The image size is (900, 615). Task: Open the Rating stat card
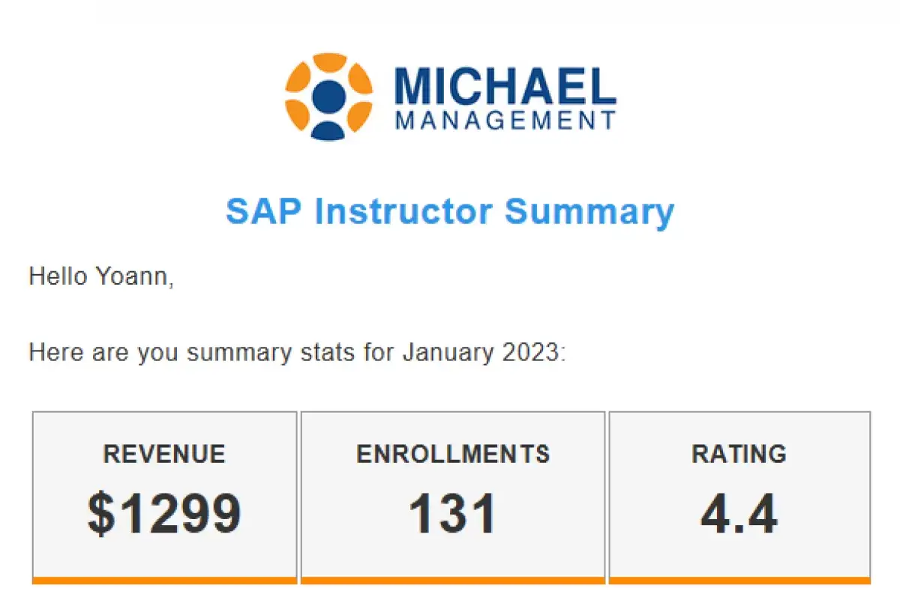(739, 497)
